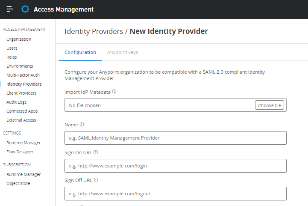Open Environments in the sidebar
This screenshot has width=308, height=206.
[x=20, y=66]
